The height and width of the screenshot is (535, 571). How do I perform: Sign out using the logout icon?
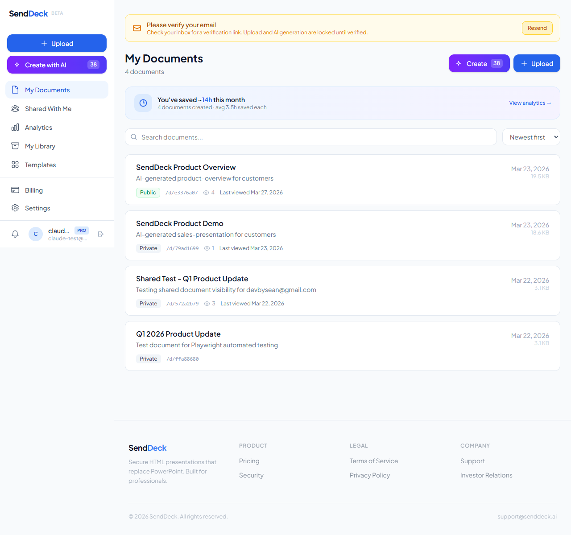click(101, 234)
